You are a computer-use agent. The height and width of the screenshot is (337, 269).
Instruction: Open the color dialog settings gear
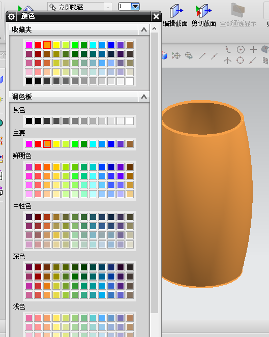pyautogui.click(x=11, y=17)
